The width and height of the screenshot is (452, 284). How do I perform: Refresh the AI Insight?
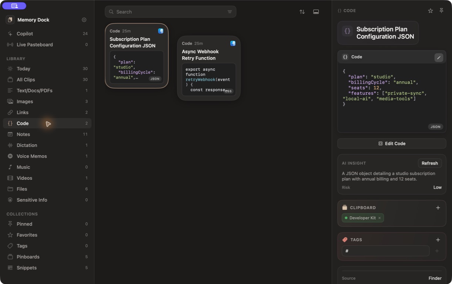pos(430,163)
